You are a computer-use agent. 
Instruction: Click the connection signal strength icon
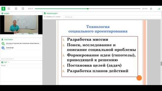[159, 9]
